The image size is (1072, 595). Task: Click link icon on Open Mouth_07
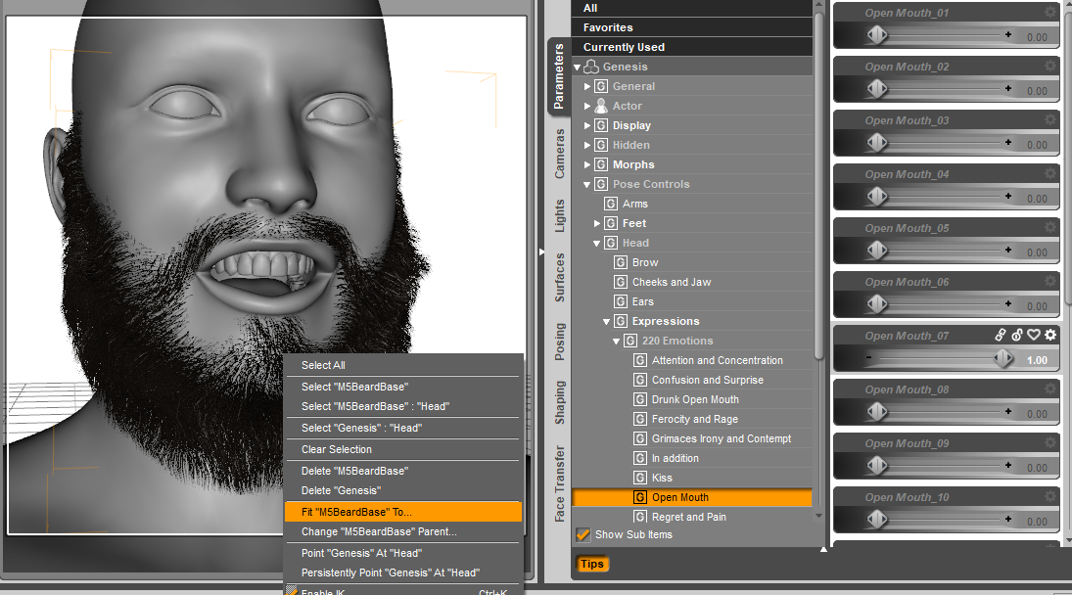[1001, 335]
